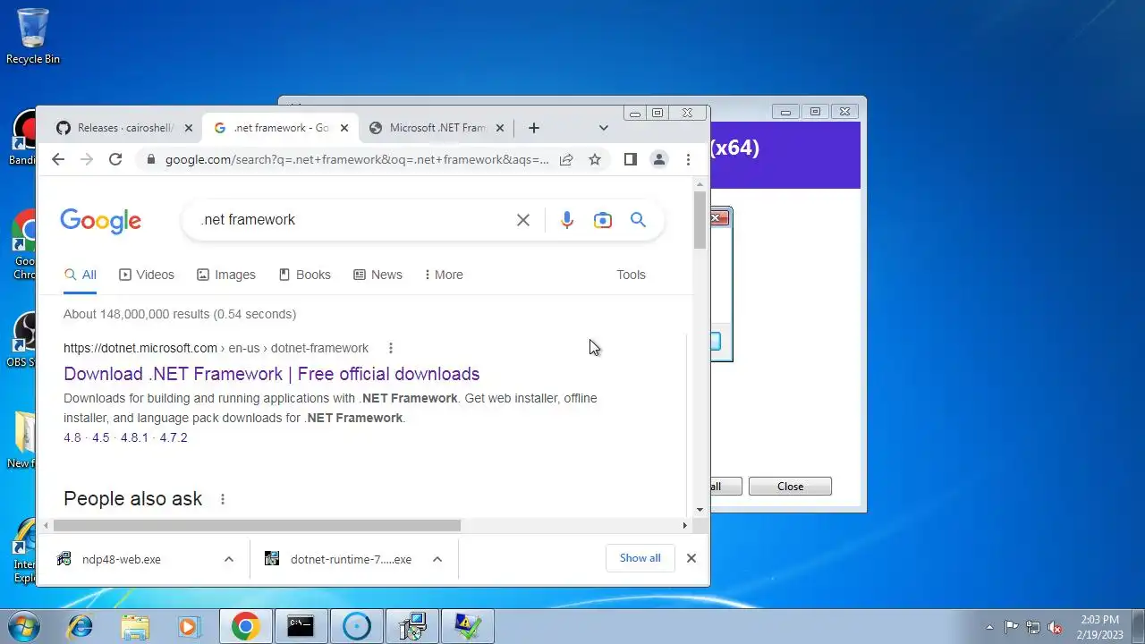Click the Action Center flag tray icon

point(1012,627)
